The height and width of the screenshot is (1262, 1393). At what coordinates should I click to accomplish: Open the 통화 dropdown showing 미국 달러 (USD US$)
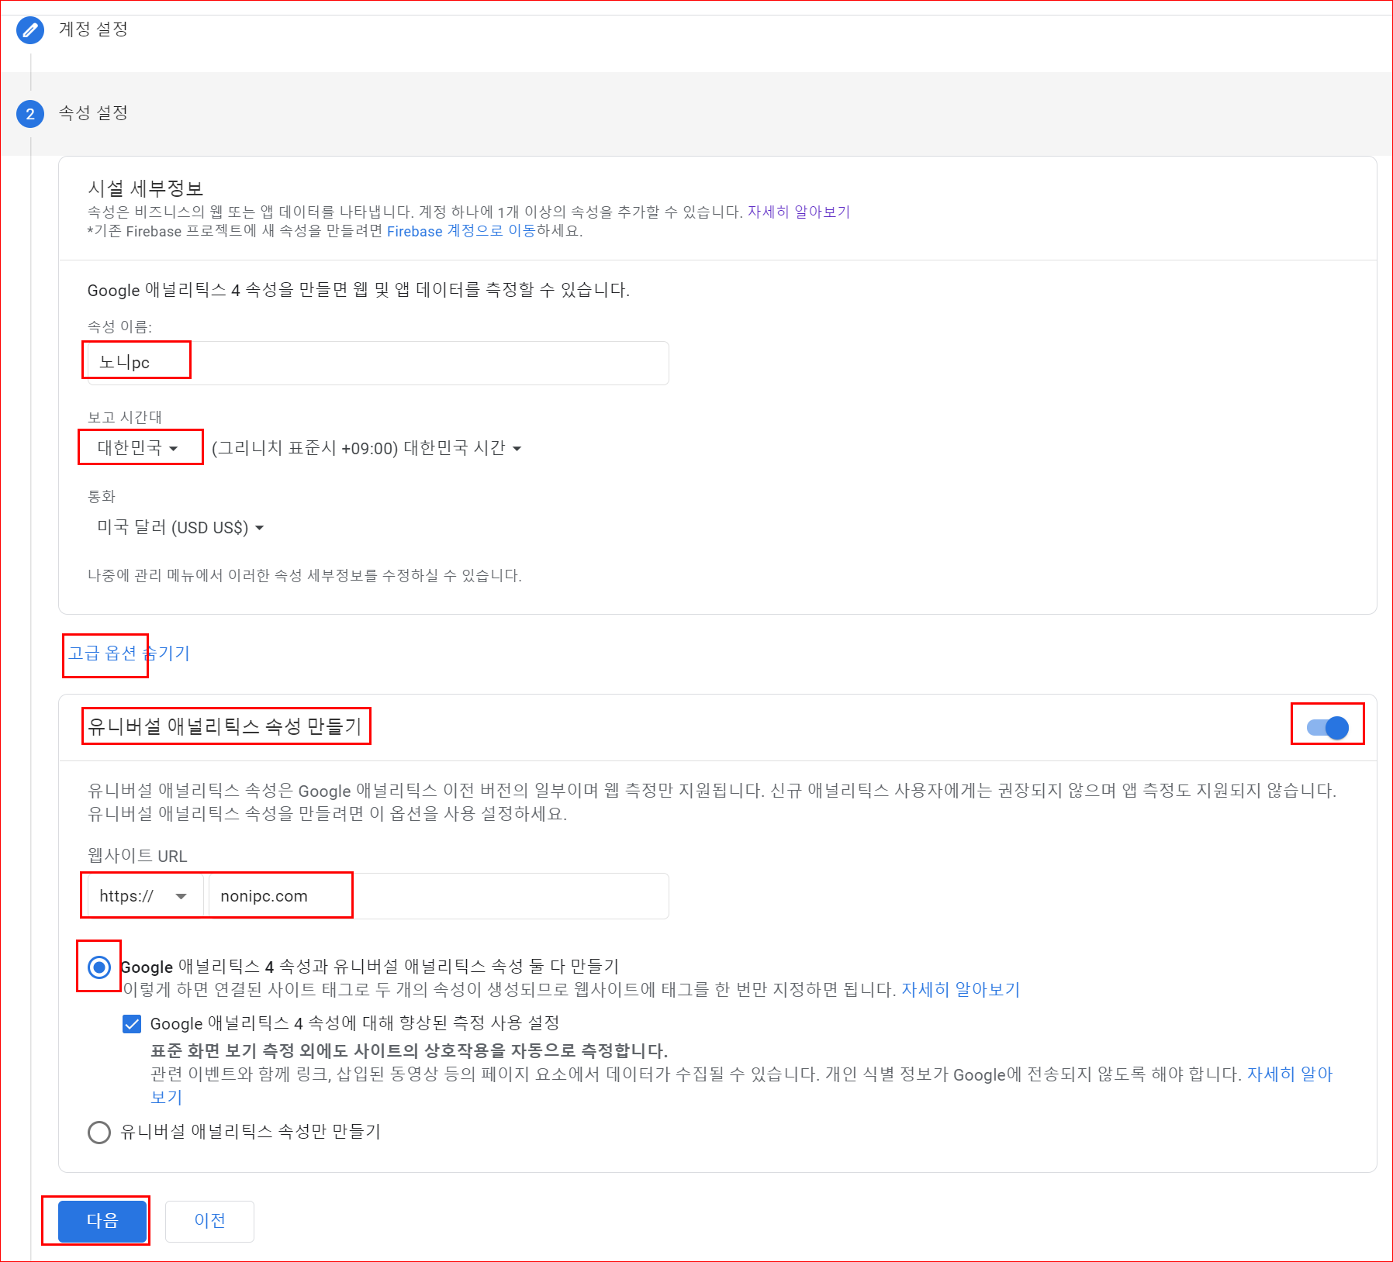coord(180,527)
